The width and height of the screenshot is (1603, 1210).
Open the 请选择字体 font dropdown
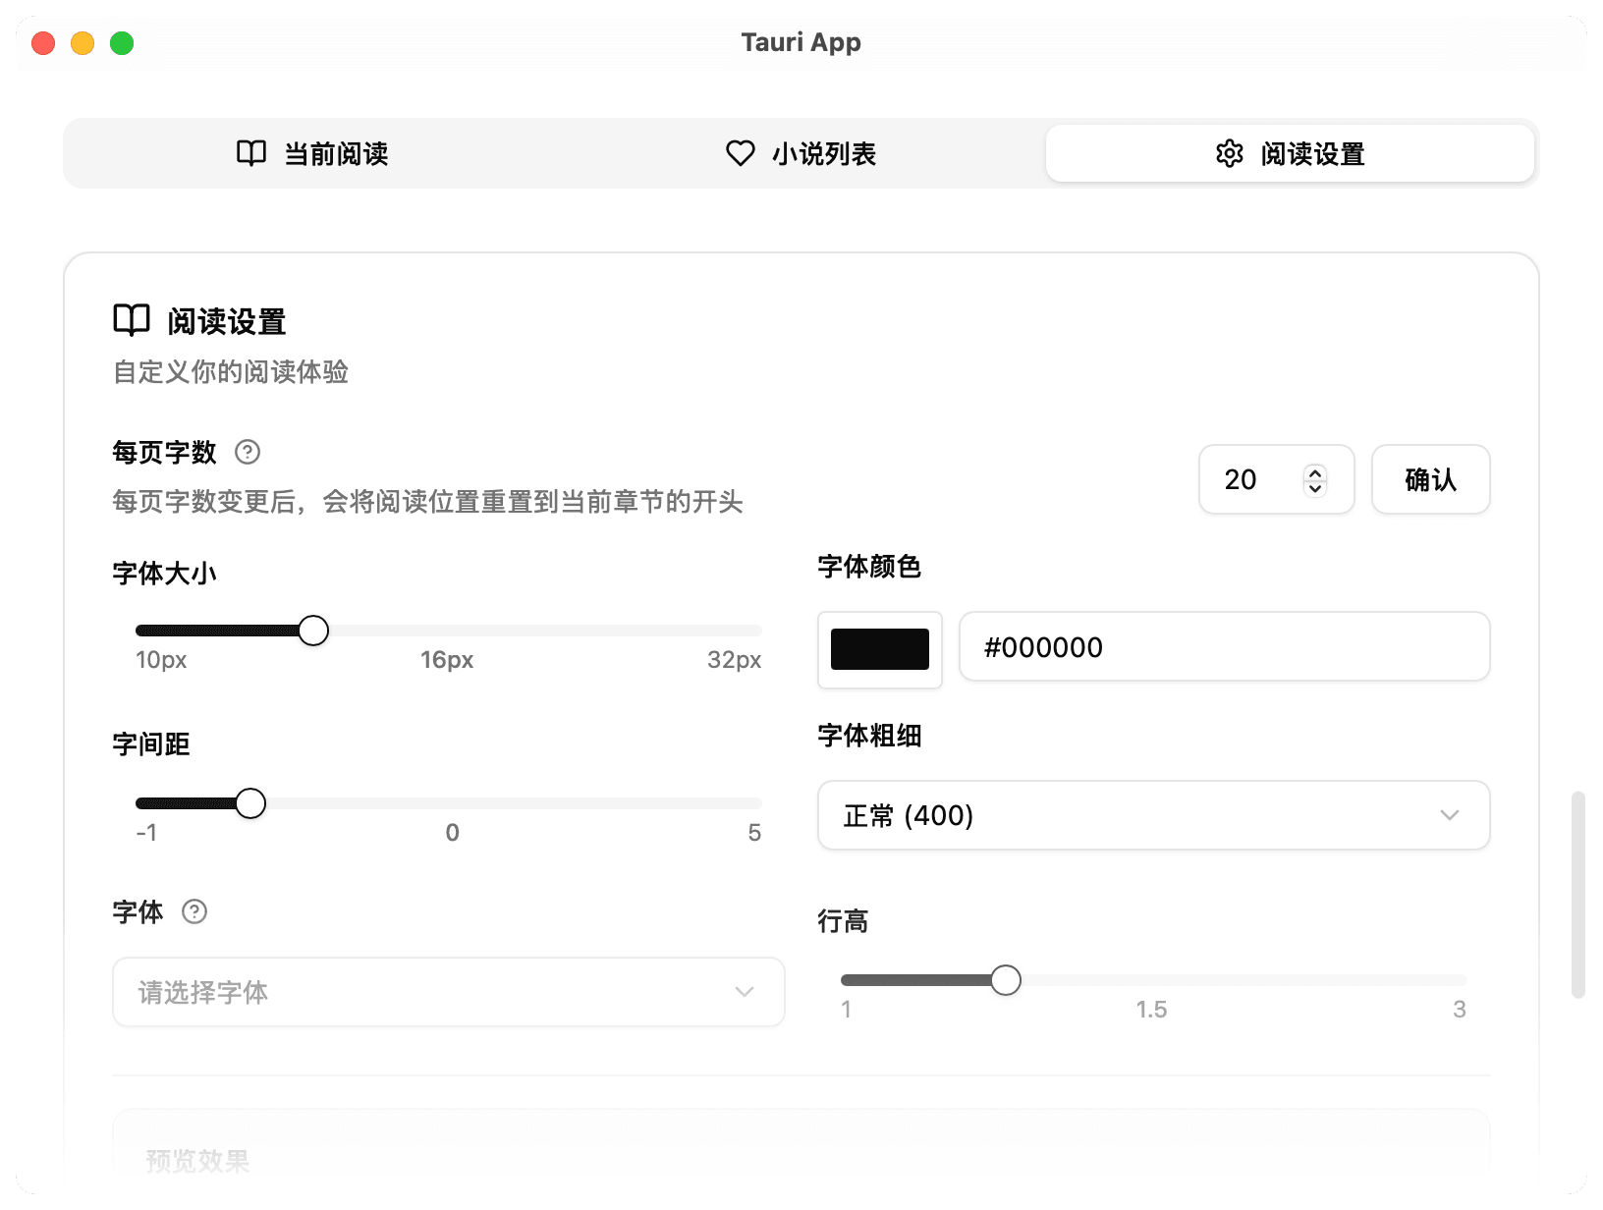pyautogui.click(x=447, y=992)
